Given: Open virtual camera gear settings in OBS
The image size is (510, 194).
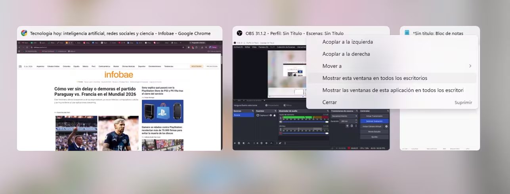Looking at the screenshot, I should click(x=386, y=126).
